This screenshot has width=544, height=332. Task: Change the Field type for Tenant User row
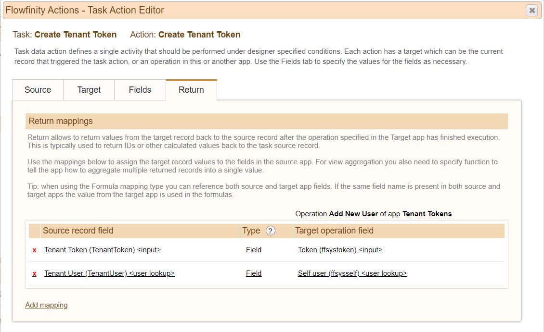(254, 273)
